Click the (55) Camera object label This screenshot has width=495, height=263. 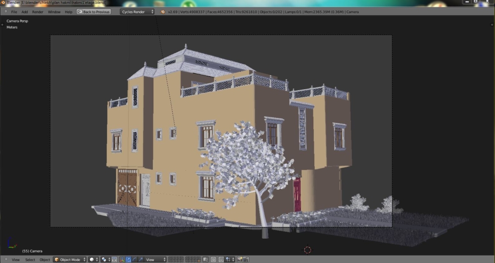coord(32,251)
